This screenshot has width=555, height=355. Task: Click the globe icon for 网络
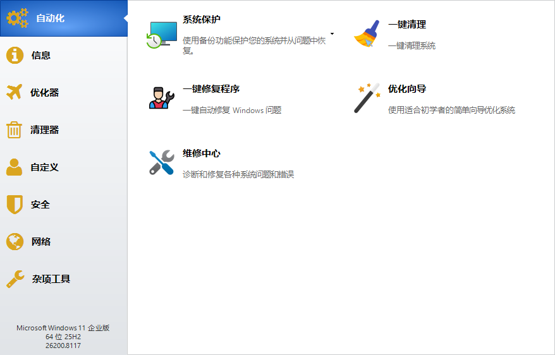15,241
